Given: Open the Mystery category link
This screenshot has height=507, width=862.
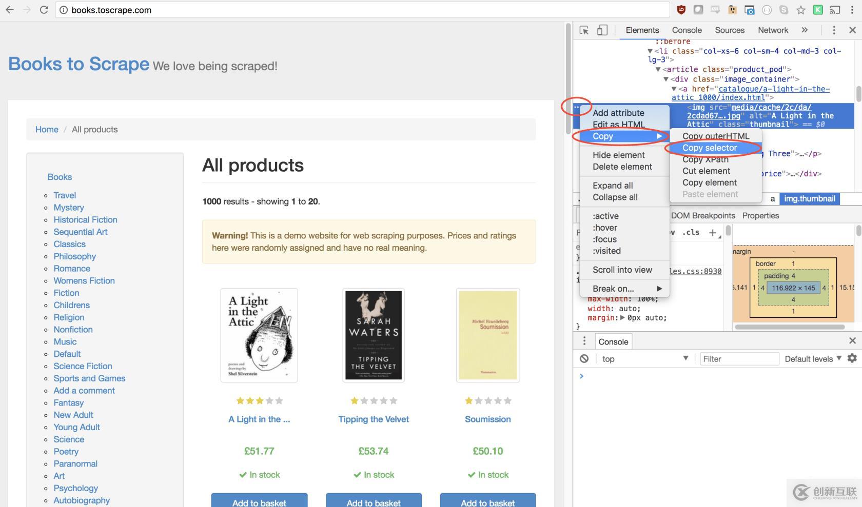Looking at the screenshot, I should 69,207.
